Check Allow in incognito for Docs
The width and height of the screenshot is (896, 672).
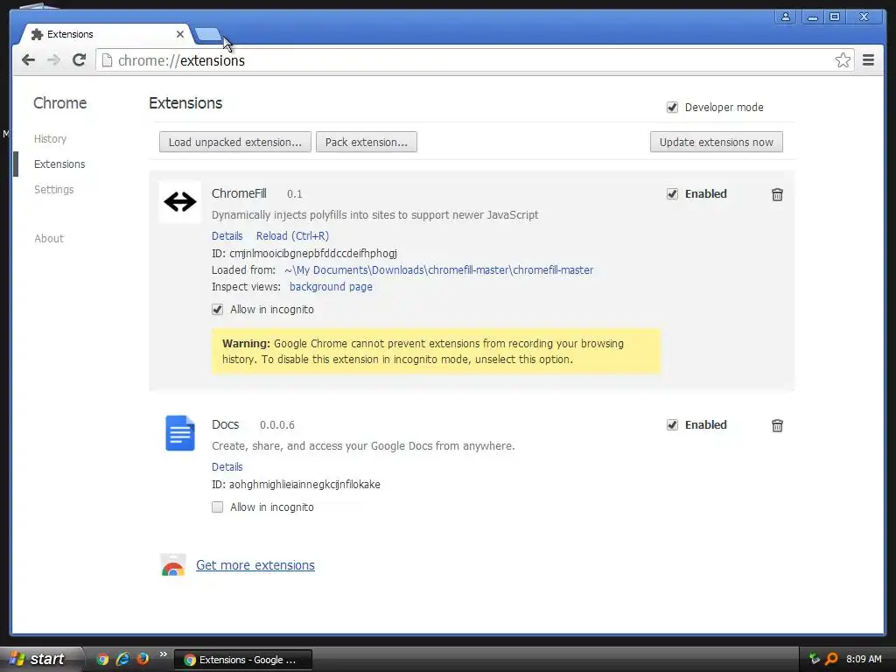(217, 507)
